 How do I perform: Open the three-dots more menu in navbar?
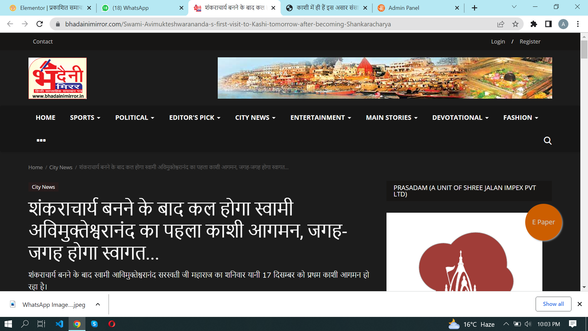pyautogui.click(x=41, y=140)
